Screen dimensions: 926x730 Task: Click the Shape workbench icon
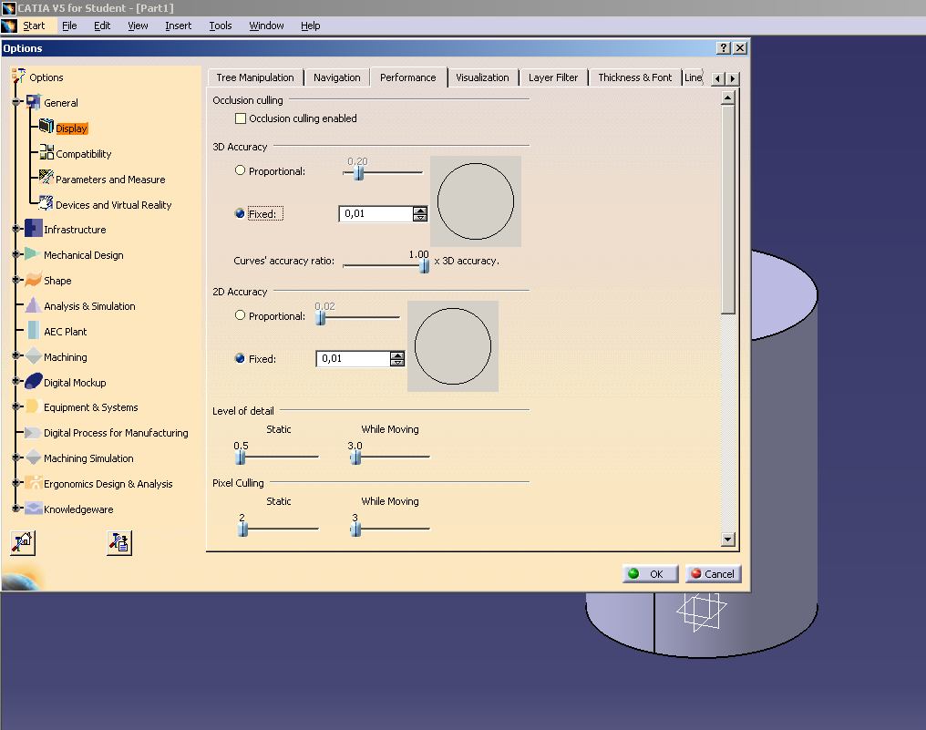(34, 280)
